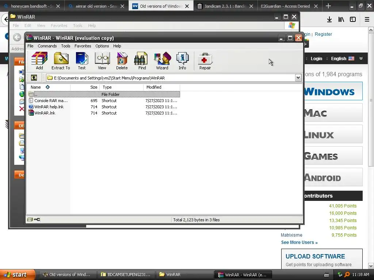
Task: Switch to Old versions of Windows taskbar item
Action: coord(68,275)
